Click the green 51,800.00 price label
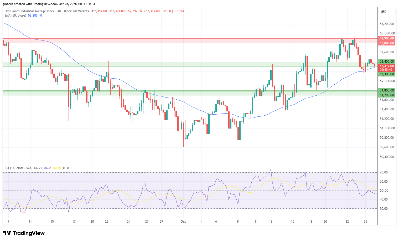 387,90
